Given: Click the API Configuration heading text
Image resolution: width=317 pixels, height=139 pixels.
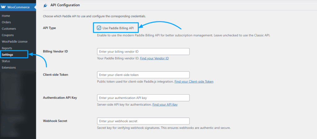Looking at the screenshot, I should 65,5.
